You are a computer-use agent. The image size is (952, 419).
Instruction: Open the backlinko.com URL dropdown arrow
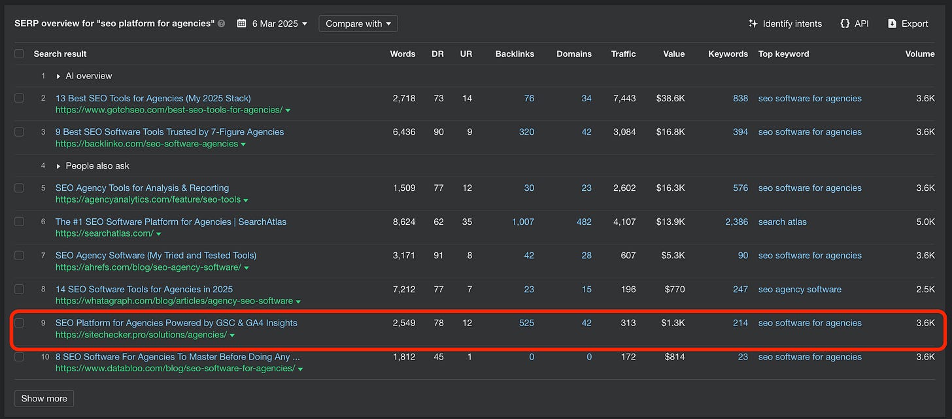point(244,144)
